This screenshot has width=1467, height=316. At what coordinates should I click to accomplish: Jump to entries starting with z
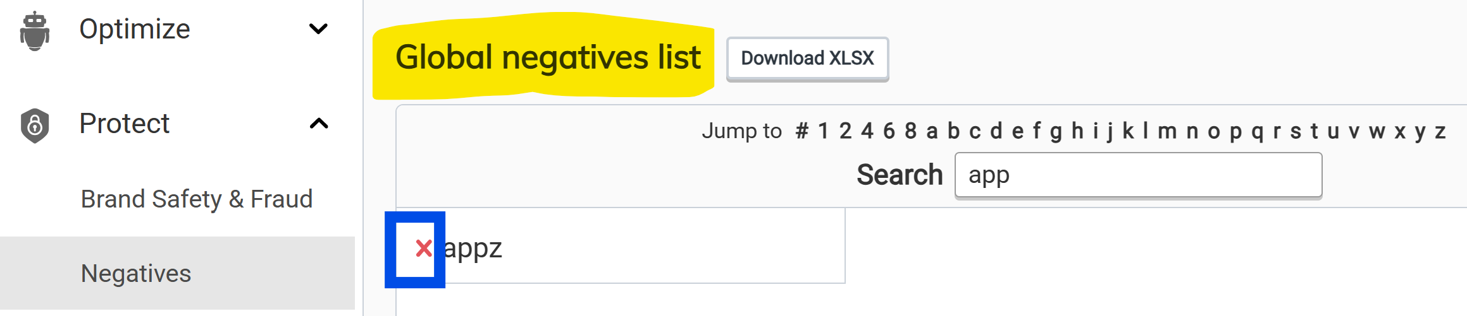[1440, 131]
